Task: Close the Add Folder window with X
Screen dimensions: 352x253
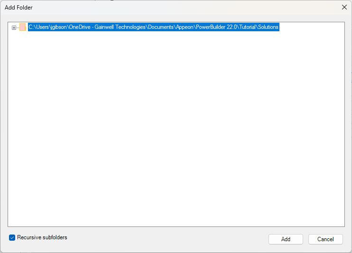Action: click(x=344, y=7)
